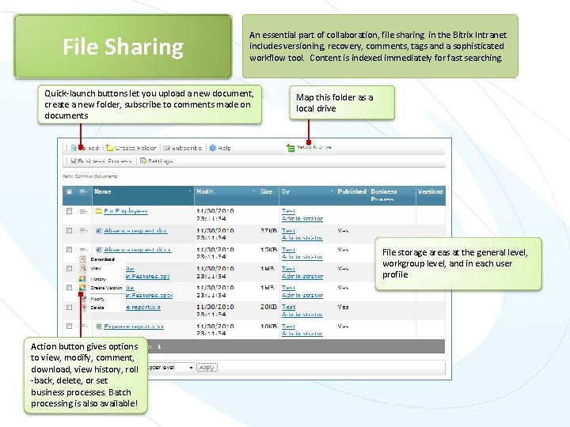Click the For Employees folder icon
The height and width of the screenshot is (427, 570).
tap(98, 211)
